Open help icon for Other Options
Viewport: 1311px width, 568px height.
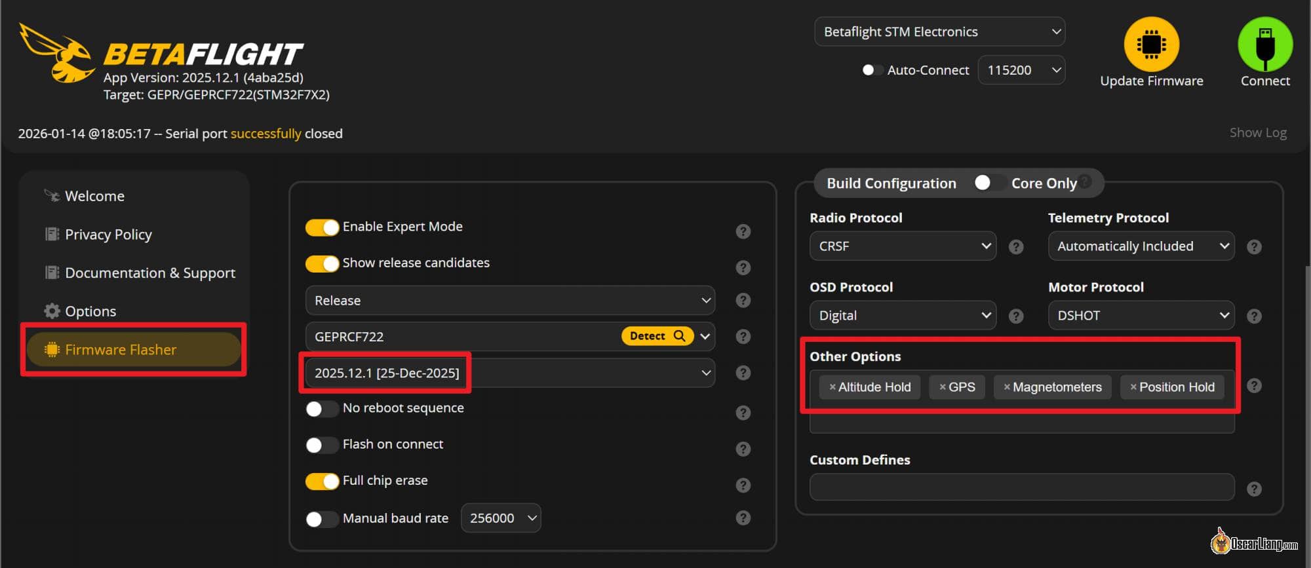[1254, 386]
